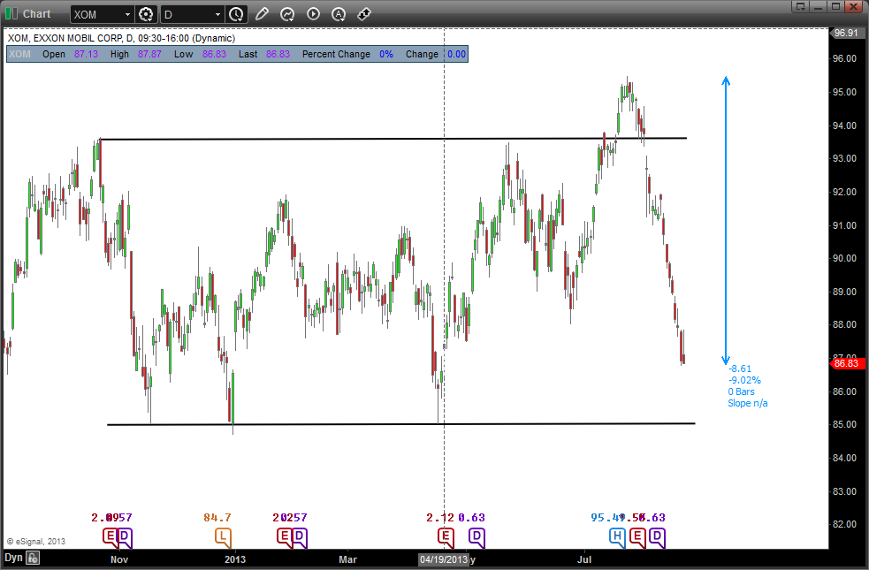Click the Low value 86.83
Image resolution: width=869 pixels, height=570 pixels.
pyautogui.click(x=215, y=54)
